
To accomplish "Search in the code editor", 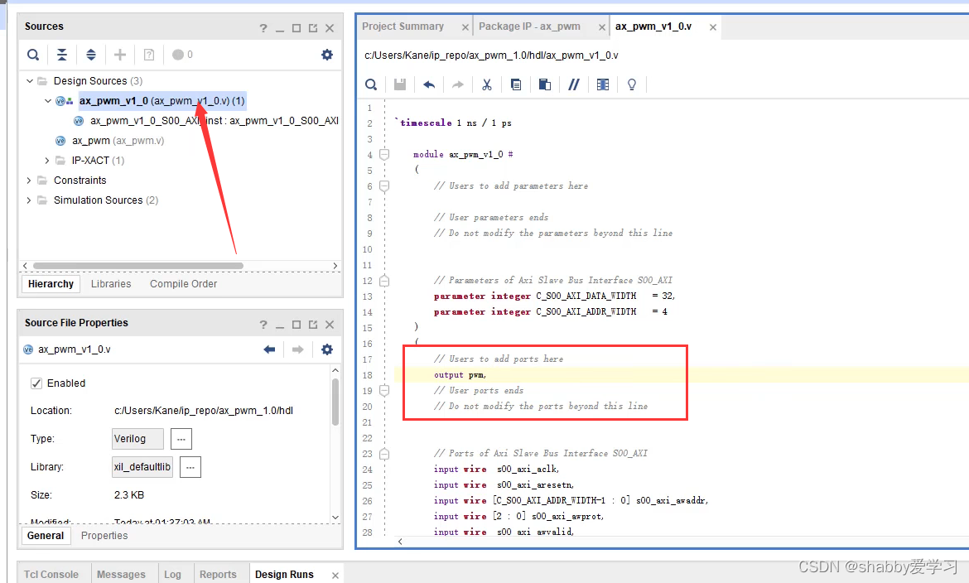I will tap(371, 84).
